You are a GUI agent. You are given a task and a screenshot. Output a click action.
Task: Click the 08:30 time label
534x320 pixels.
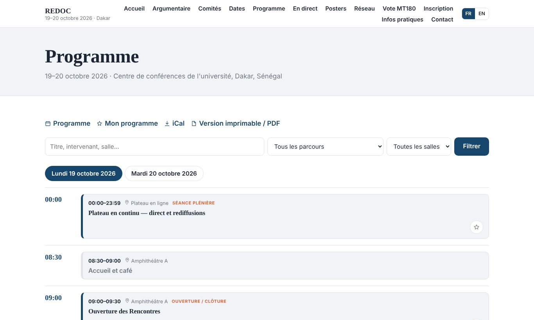coord(53,257)
